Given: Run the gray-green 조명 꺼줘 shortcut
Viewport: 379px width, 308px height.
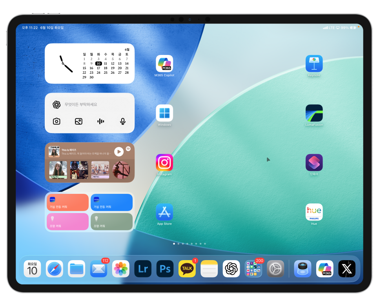Looking at the screenshot, I should pos(112,221).
